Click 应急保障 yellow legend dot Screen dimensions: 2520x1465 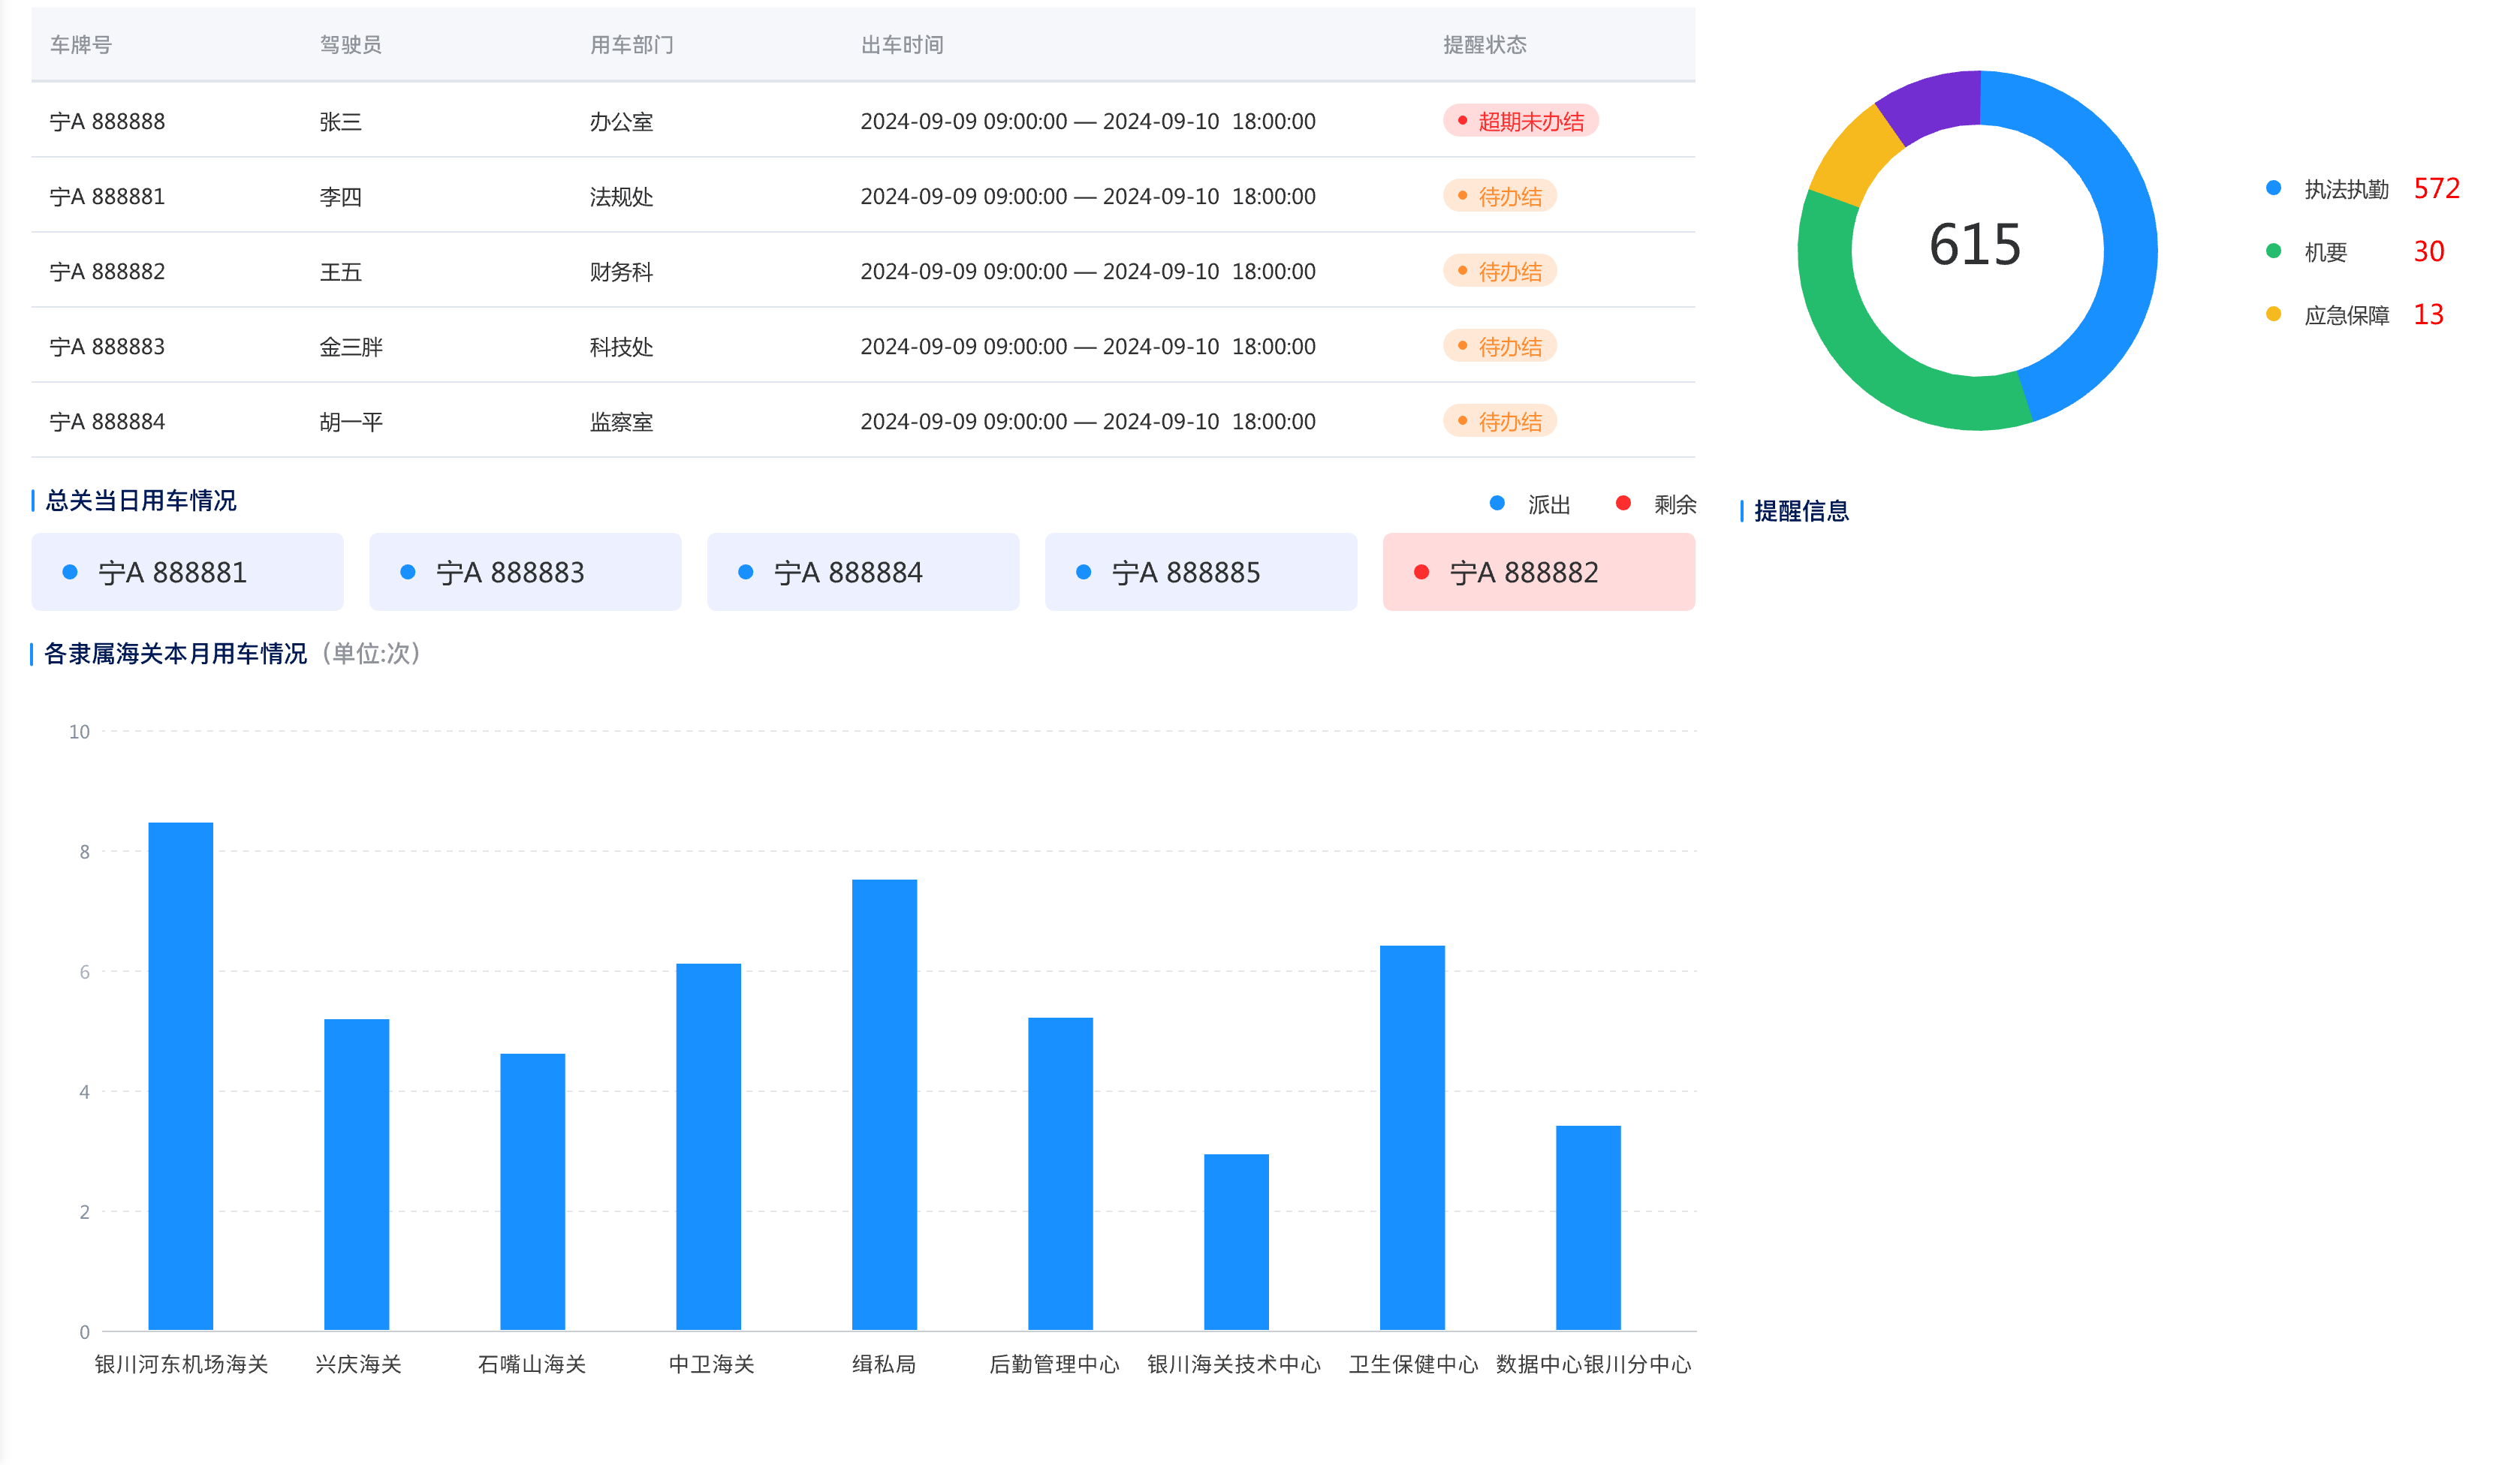coord(2273,314)
